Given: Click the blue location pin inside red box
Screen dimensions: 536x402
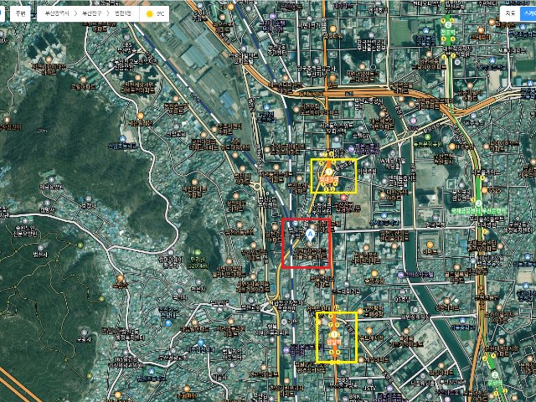Looking at the screenshot, I should click(311, 234).
